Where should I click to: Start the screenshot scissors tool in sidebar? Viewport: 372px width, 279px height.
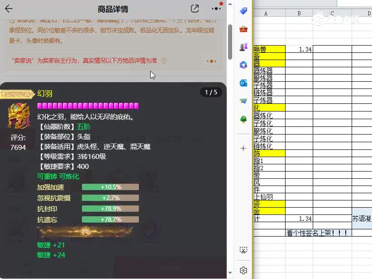coord(243,250)
